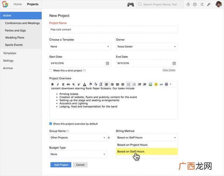Open Sports Events group
This screenshot has height=176, width=224.
point(14,45)
